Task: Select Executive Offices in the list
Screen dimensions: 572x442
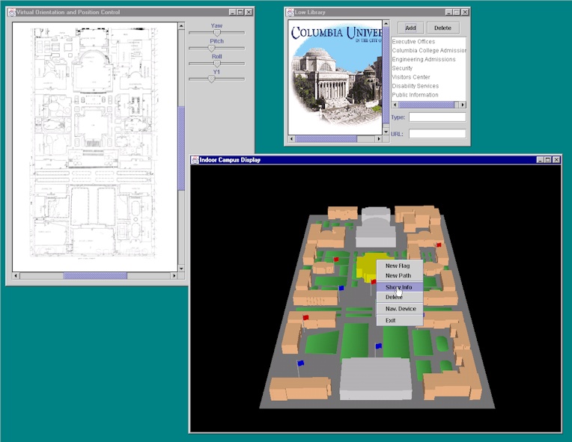Action: click(413, 42)
